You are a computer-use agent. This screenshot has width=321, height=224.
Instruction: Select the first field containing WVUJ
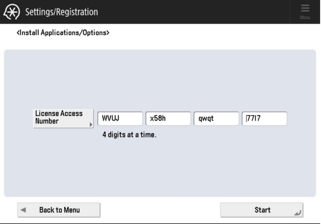[x=120, y=119]
